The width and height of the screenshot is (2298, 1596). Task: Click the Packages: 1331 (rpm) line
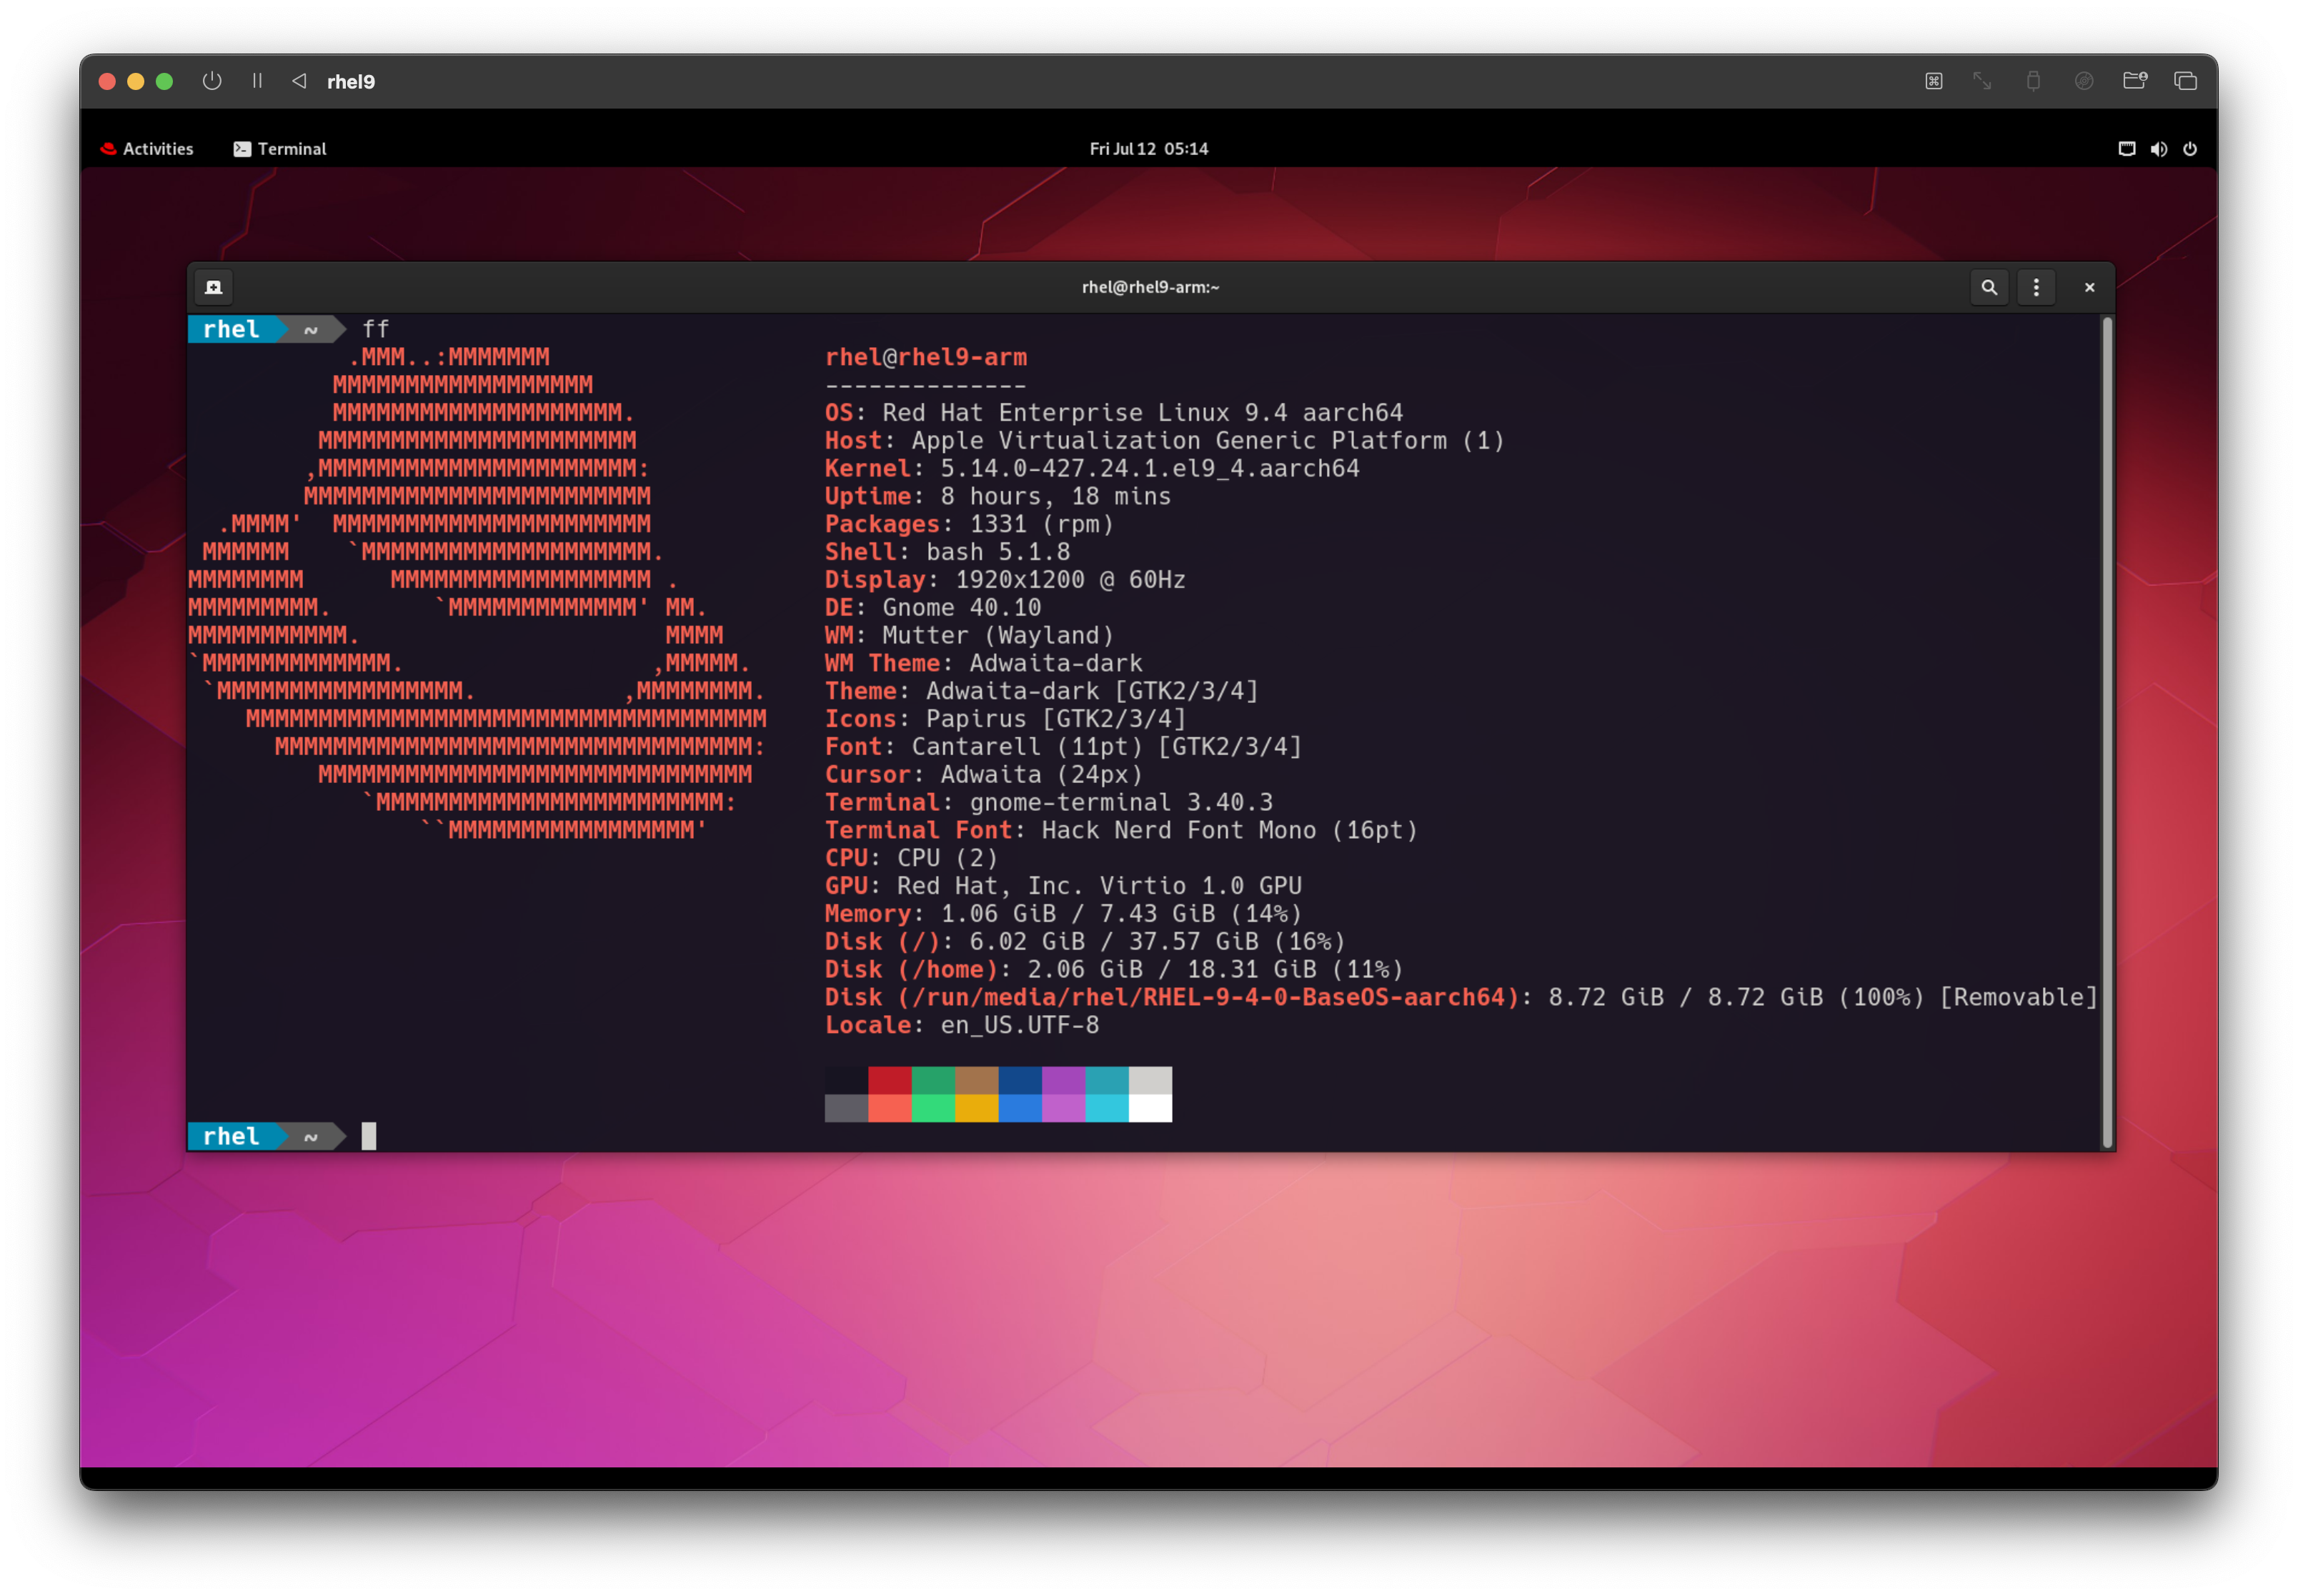pyautogui.click(x=969, y=524)
